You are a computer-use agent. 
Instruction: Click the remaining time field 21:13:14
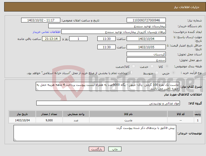click(x=51, y=39)
